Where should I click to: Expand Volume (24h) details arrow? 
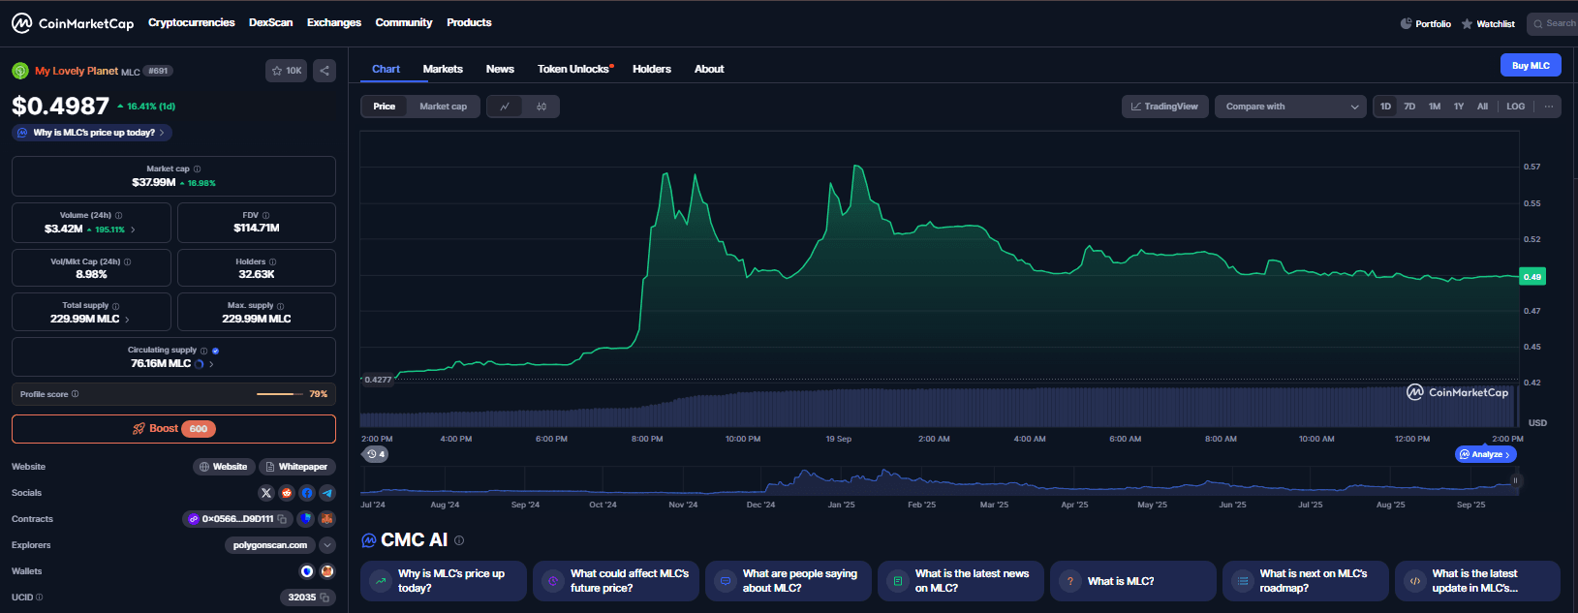click(x=133, y=230)
